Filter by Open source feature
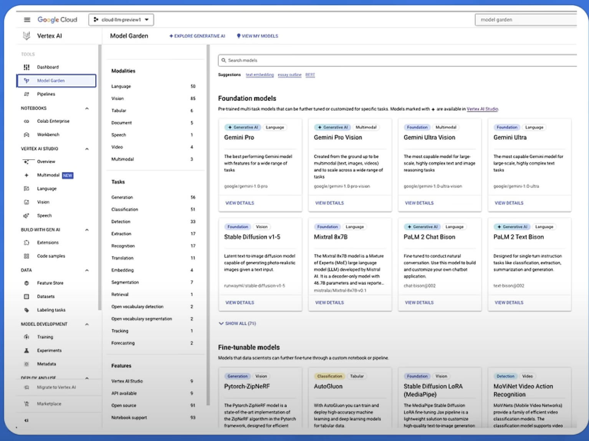The width and height of the screenshot is (589, 441). pyautogui.click(x=153, y=405)
